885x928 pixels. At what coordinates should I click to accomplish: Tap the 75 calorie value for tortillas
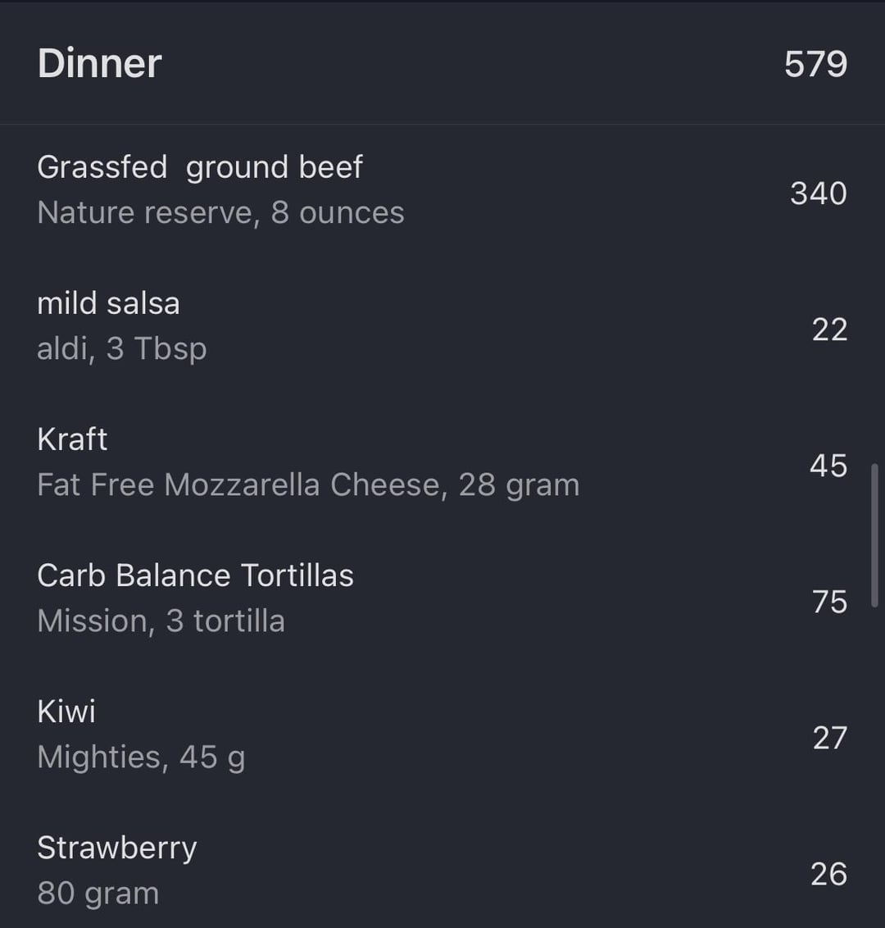click(x=830, y=602)
